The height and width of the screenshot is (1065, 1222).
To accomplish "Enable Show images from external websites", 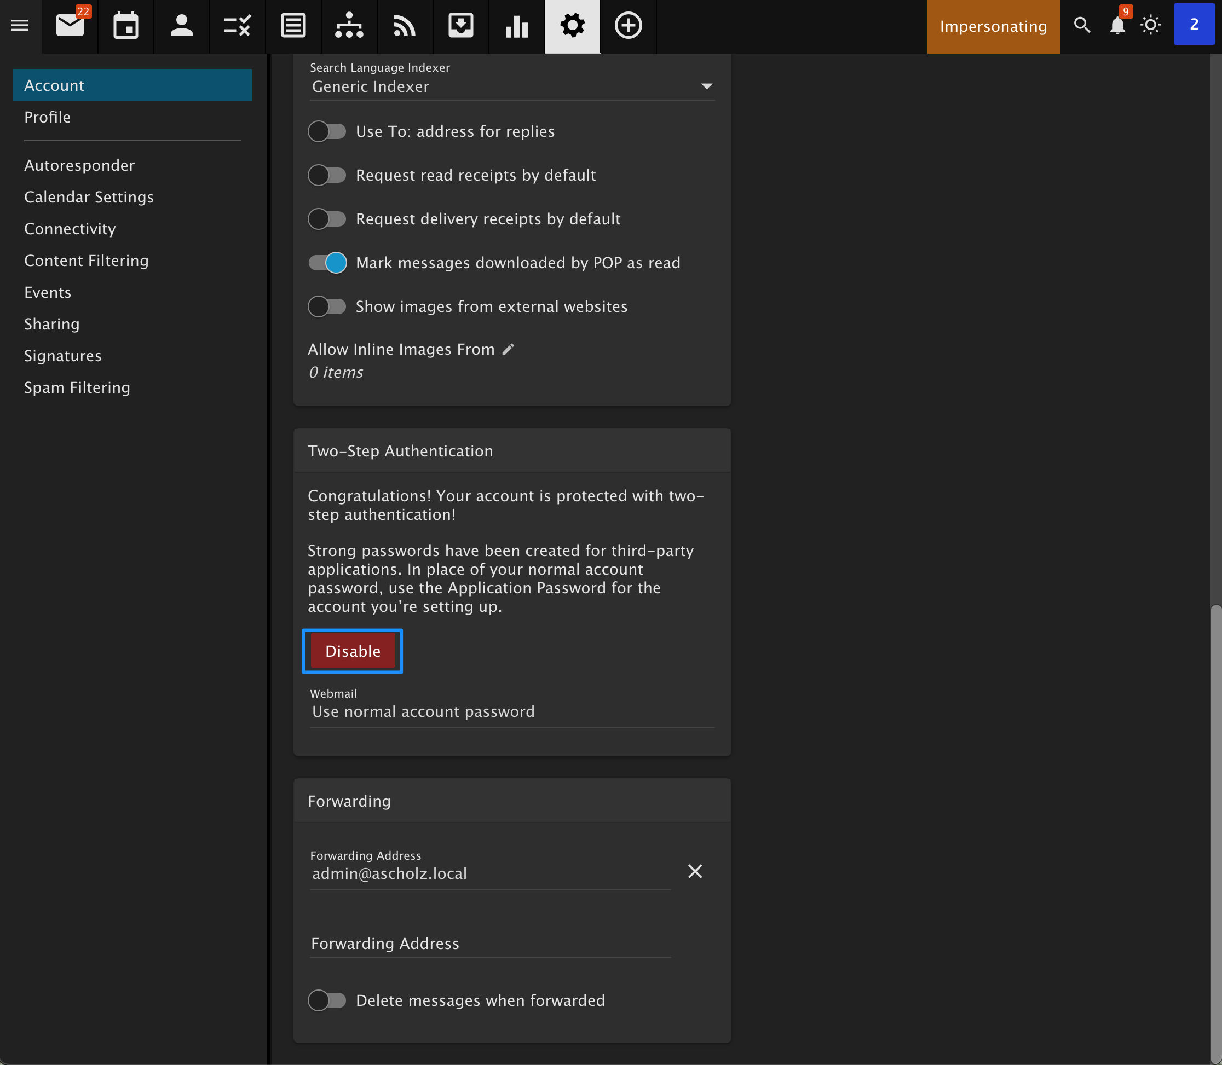I will pos(326,306).
